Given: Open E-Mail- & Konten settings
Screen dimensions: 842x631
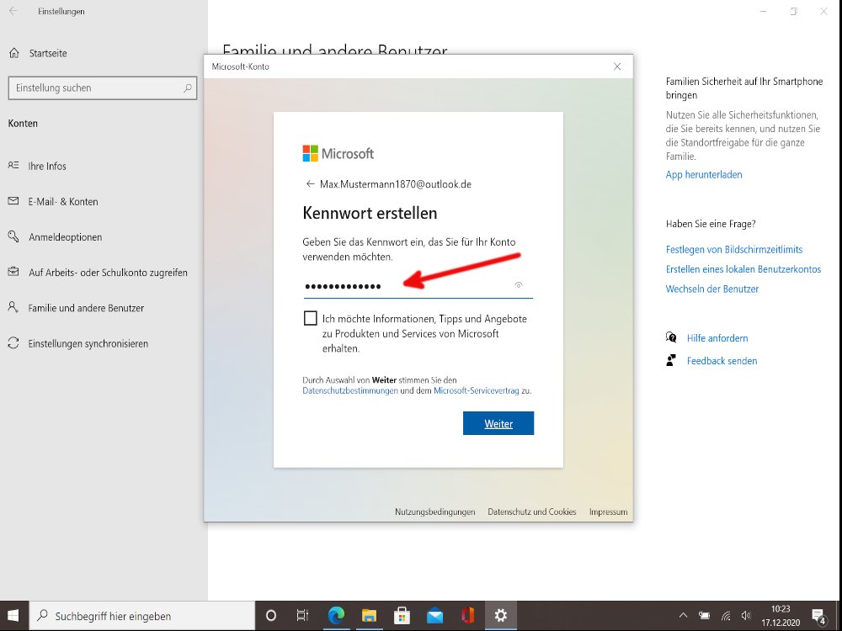Looking at the screenshot, I should click(62, 202).
